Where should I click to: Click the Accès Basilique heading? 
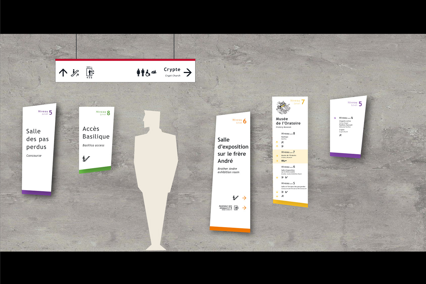pyautogui.click(x=96, y=133)
